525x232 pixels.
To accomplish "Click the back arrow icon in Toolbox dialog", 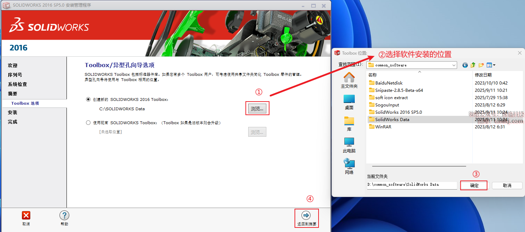I will [x=465, y=65].
